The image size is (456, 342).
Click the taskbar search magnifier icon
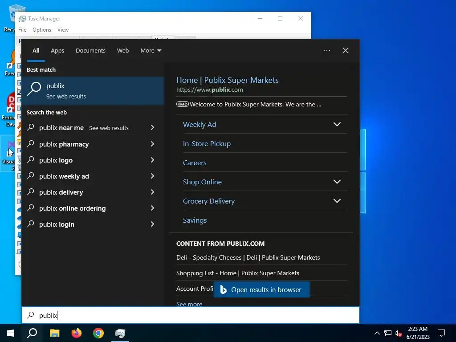click(x=32, y=333)
